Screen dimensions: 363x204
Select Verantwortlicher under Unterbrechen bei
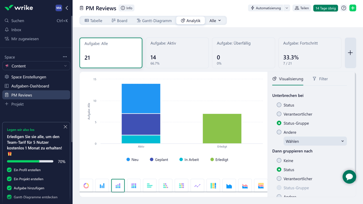coord(279,114)
